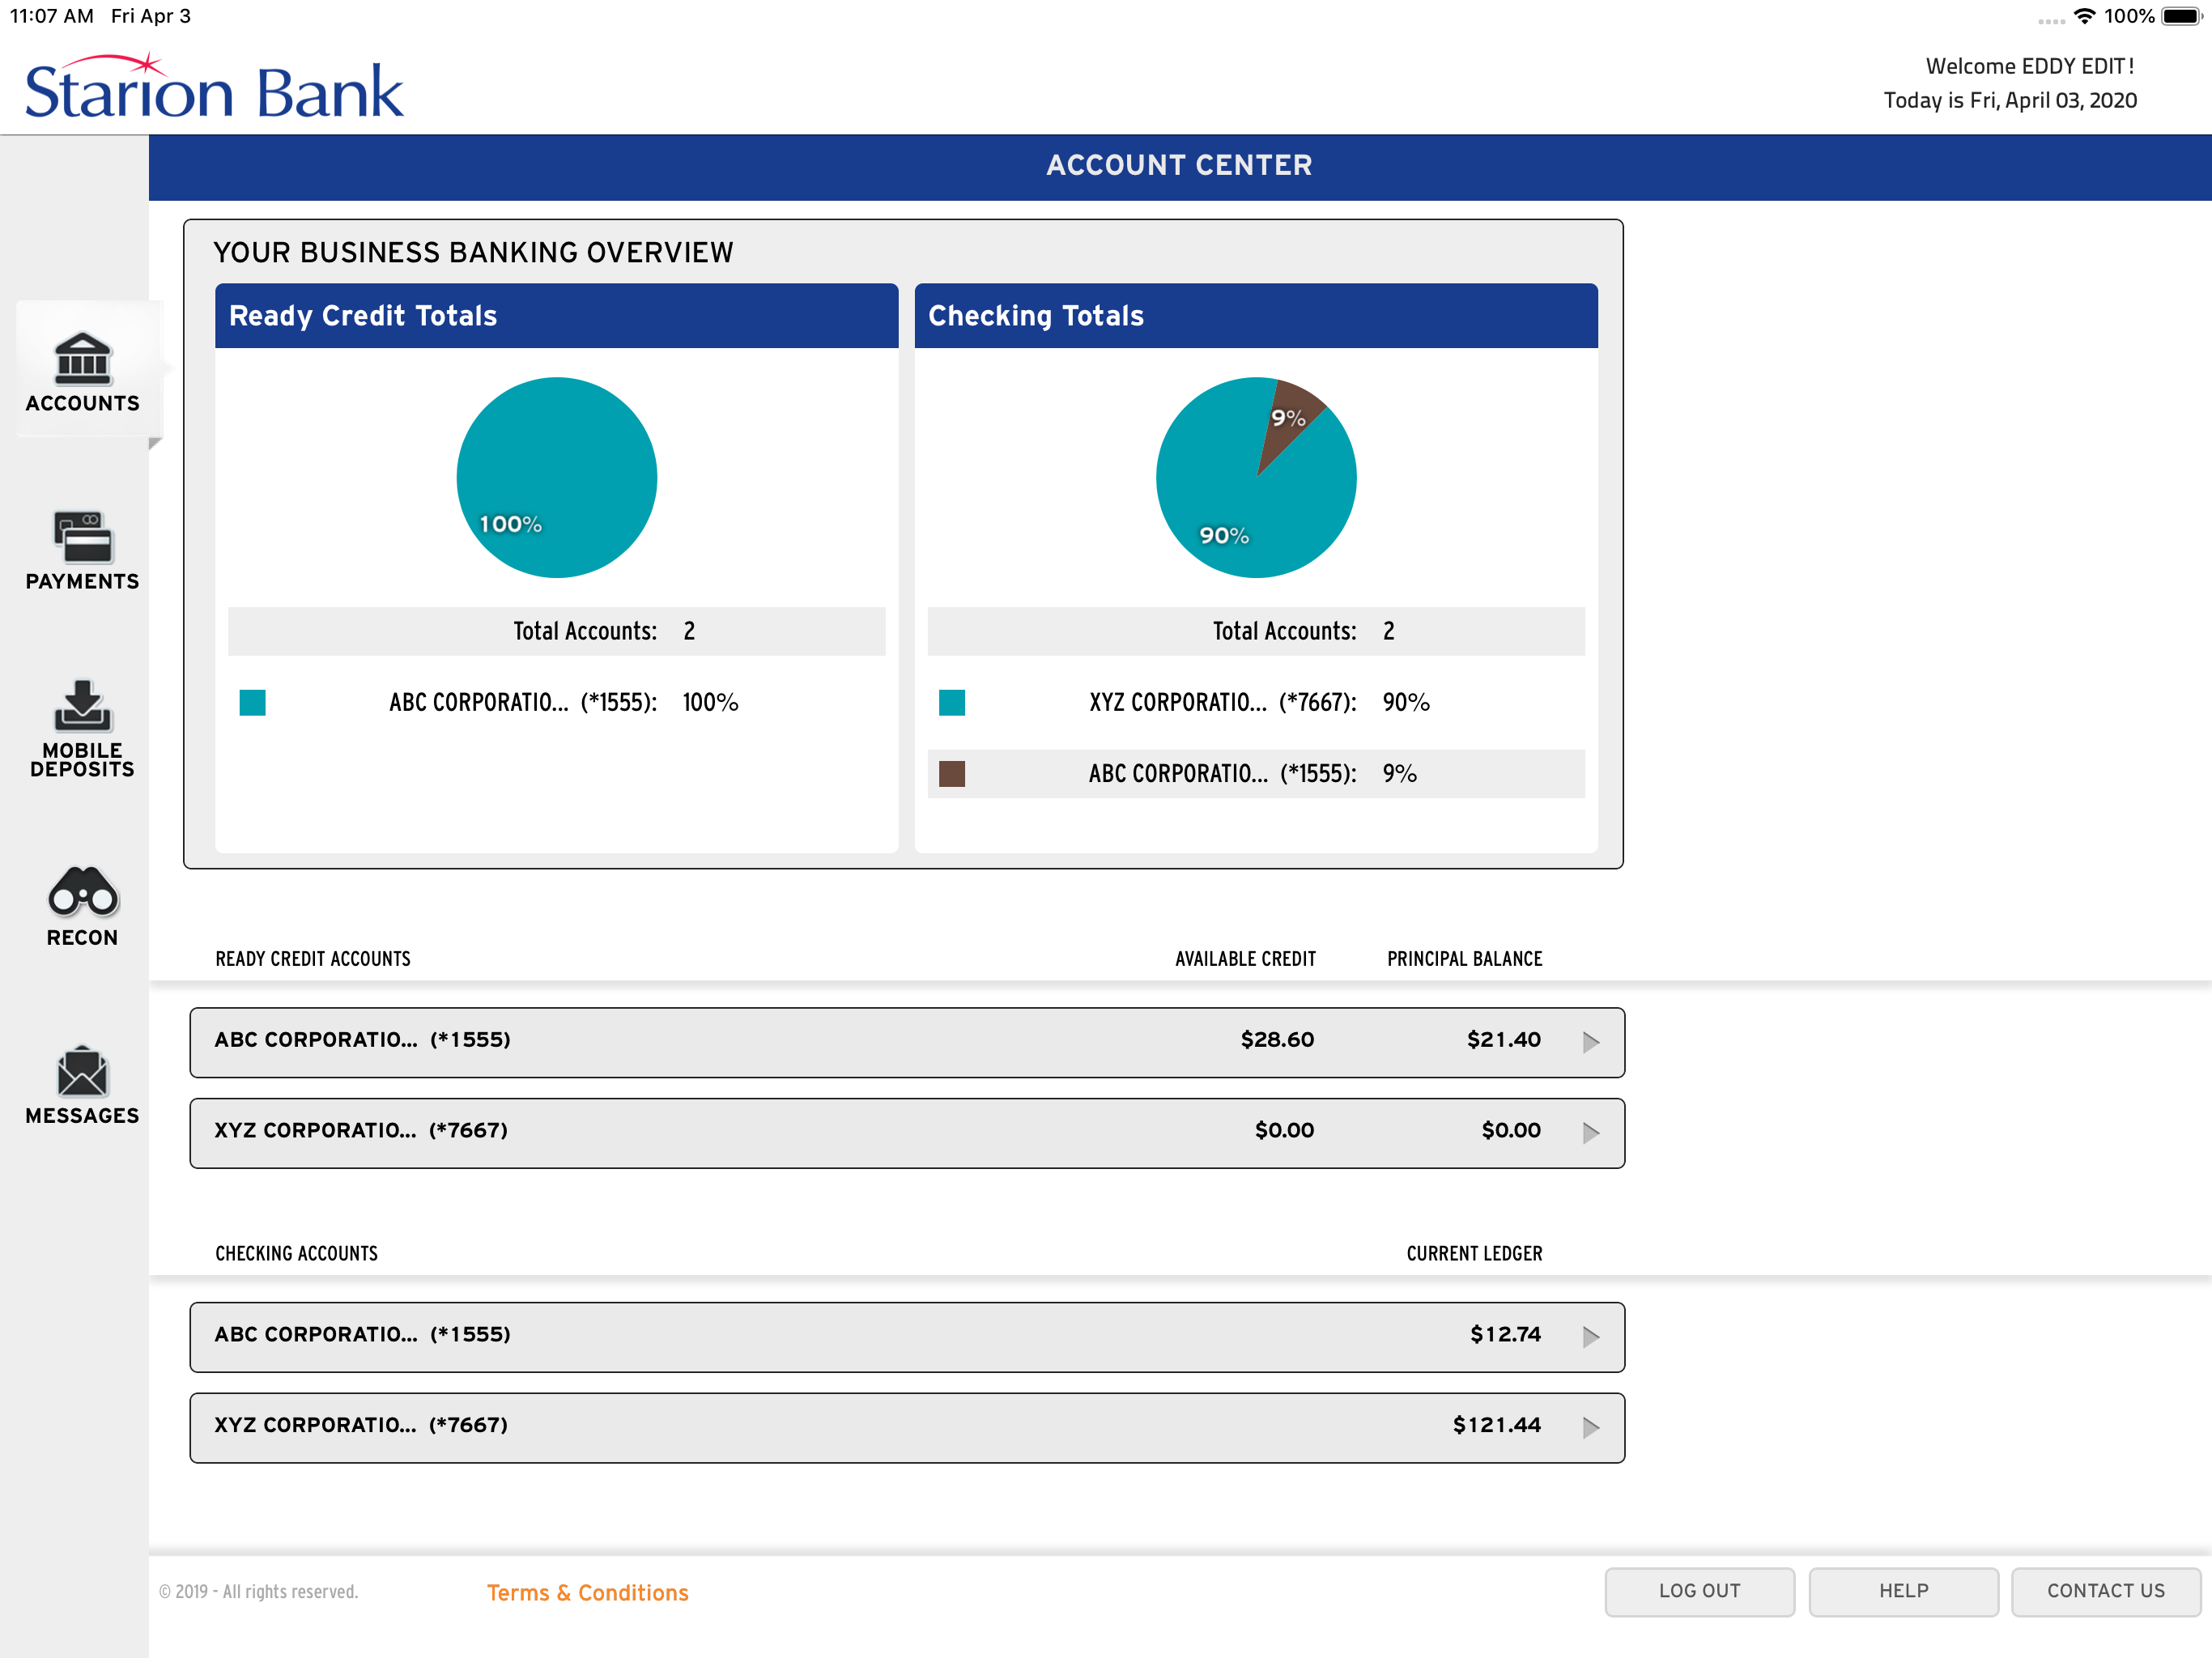Click the $12.74 current ledger value
Image resolution: width=2212 pixels, height=1658 pixels.
(x=1505, y=1334)
